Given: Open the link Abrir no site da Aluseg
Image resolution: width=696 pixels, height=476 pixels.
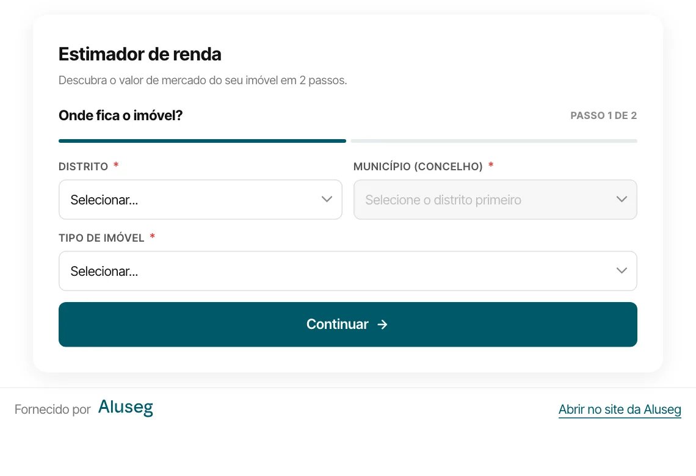Looking at the screenshot, I should pos(620,409).
